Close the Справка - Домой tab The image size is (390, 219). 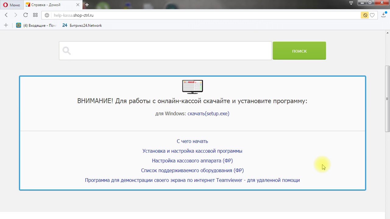click(x=78, y=5)
